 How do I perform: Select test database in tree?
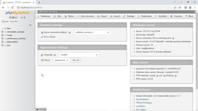pyautogui.click(x=8, y=45)
